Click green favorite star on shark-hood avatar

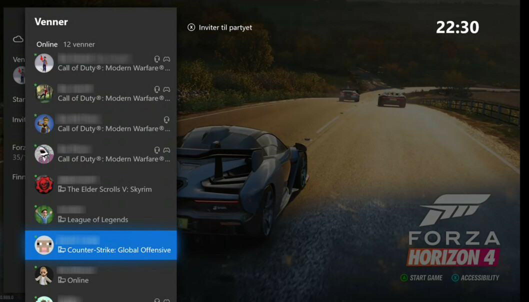coord(35,145)
